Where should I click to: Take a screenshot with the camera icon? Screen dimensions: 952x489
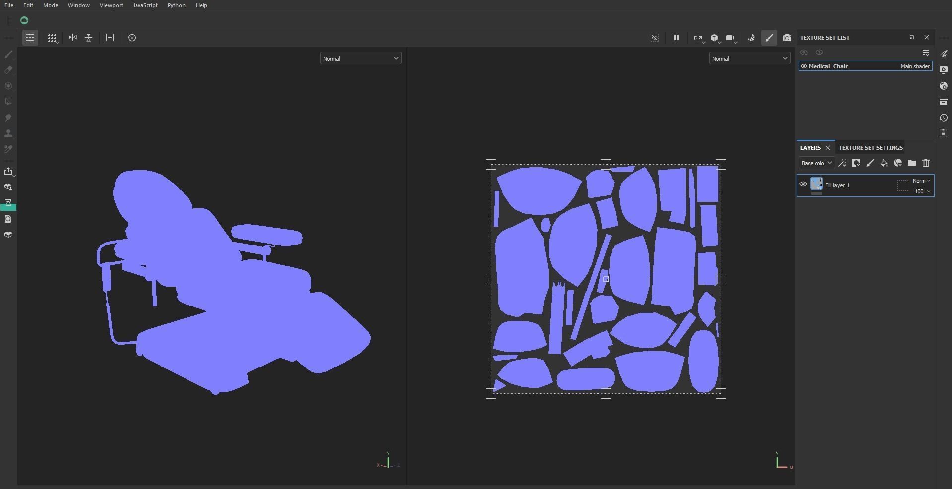pyautogui.click(x=787, y=38)
